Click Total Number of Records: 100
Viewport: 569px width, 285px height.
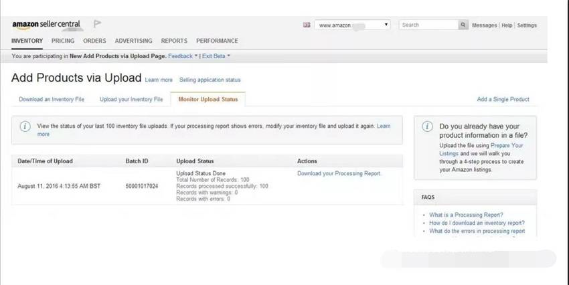(213, 179)
